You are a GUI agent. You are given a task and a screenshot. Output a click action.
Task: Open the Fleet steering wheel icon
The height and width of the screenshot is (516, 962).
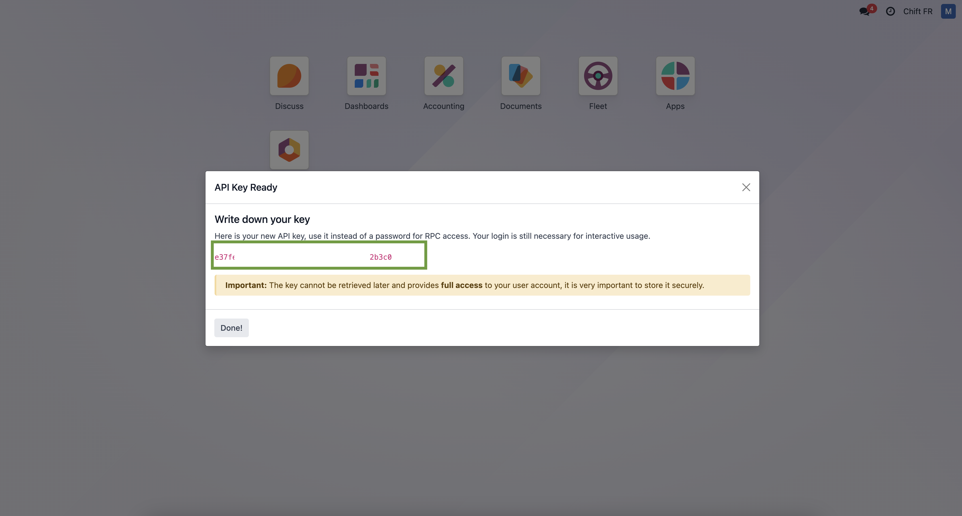click(x=598, y=76)
